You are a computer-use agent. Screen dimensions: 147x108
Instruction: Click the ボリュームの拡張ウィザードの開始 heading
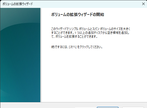pyautogui.click(x=78, y=14)
